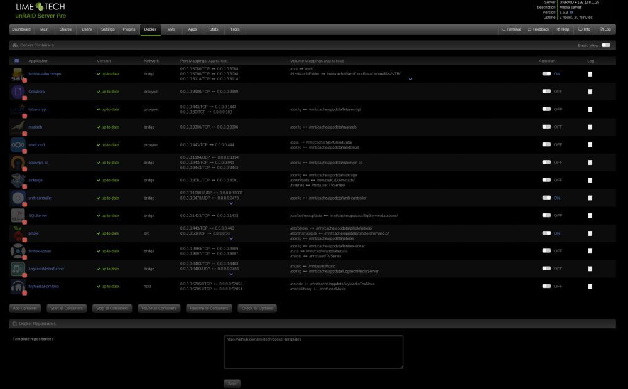
Task: Enable autostart for letsencrypt
Action: (546, 109)
